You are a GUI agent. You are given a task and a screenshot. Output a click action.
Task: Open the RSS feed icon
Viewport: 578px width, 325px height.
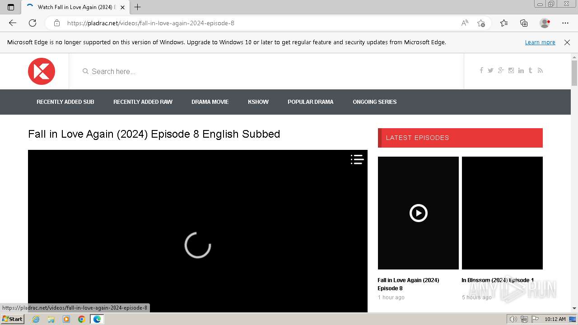tap(540, 70)
